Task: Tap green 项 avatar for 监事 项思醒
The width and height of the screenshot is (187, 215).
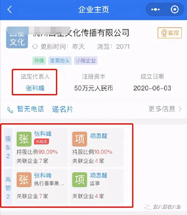Action: [80, 180]
